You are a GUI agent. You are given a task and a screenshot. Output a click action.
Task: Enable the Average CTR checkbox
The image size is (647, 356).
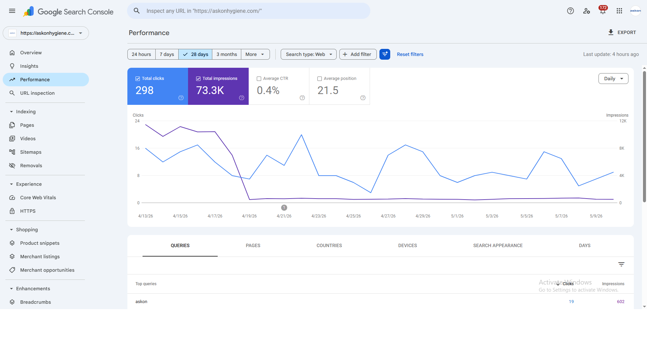click(259, 79)
